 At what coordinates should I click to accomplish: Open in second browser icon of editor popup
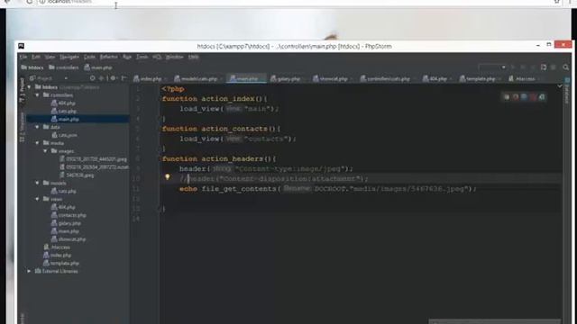pyautogui.click(x=516, y=97)
